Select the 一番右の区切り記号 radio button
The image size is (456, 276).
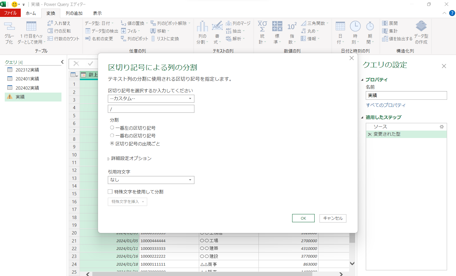(112, 135)
